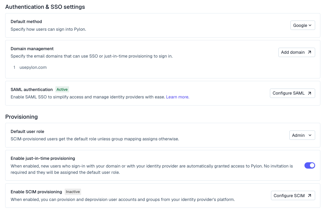Click the Inactive status badge
Screen dimensions: 325x210
pos(73,192)
